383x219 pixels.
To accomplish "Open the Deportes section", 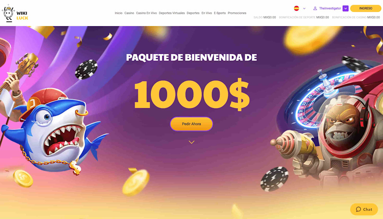I will pos(193,13).
